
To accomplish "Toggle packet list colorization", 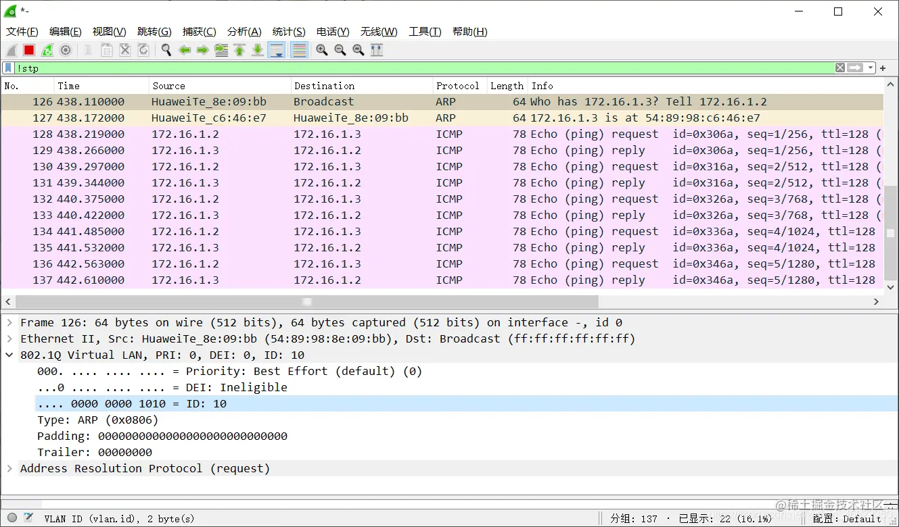I will [x=300, y=50].
